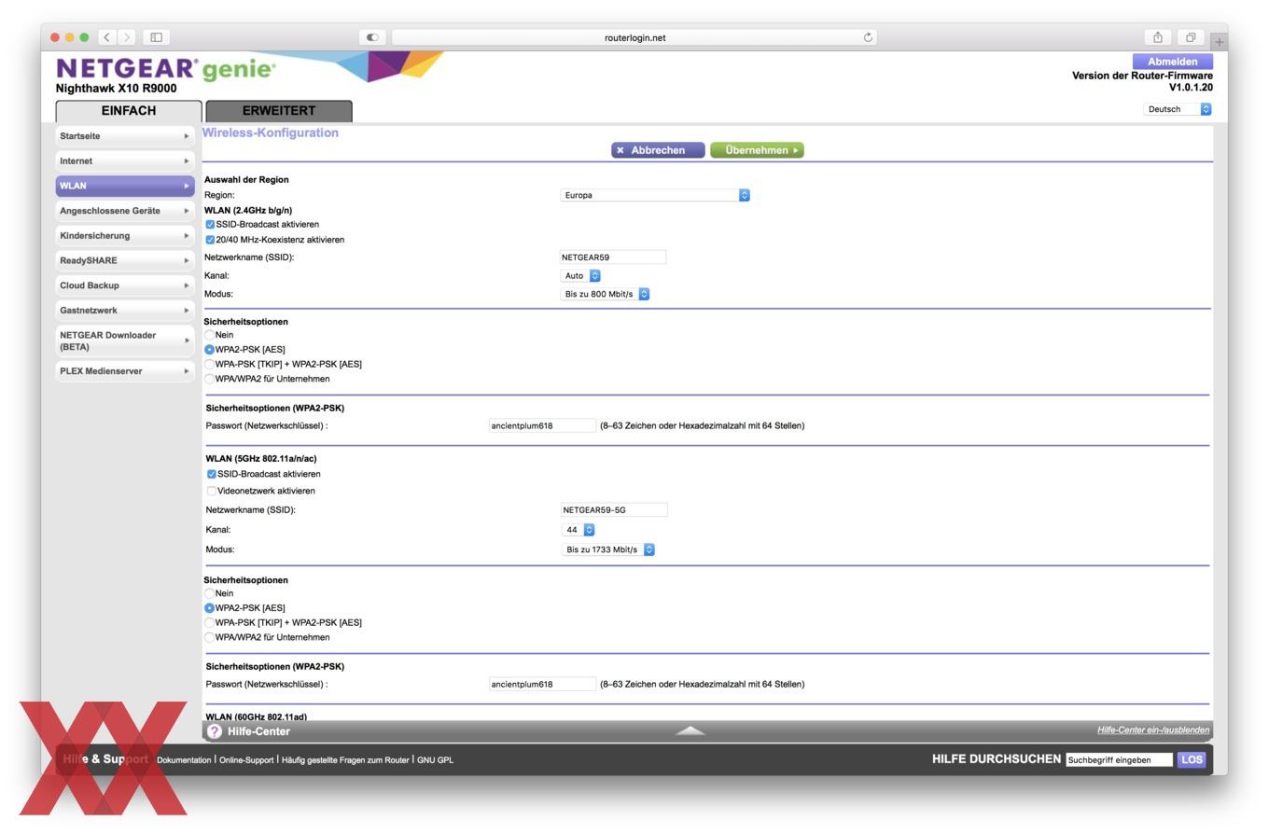Apply settings with the Übernehmen button

(x=757, y=150)
